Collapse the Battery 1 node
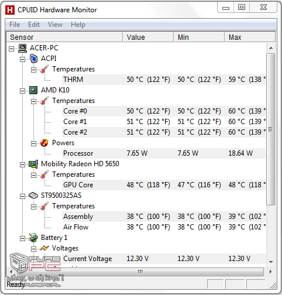This screenshot has width=282, height=295. click(x=23, y=238)
